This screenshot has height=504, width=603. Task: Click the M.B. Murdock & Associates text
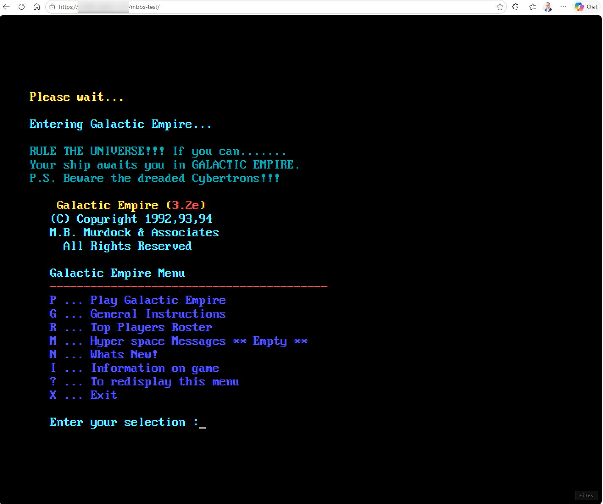tap(134, 233)
